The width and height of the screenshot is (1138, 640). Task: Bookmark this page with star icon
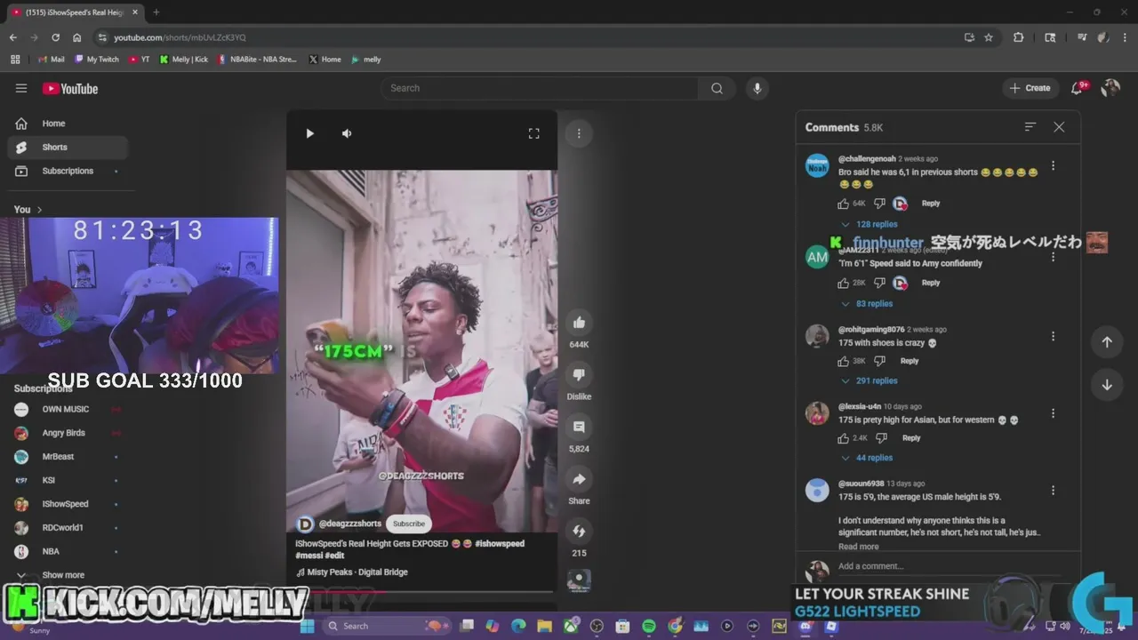989,37
